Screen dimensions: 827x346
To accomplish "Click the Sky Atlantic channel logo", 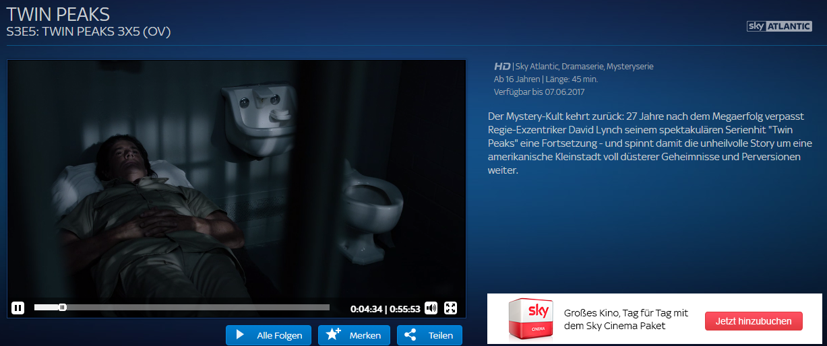I will coord(779,26).
